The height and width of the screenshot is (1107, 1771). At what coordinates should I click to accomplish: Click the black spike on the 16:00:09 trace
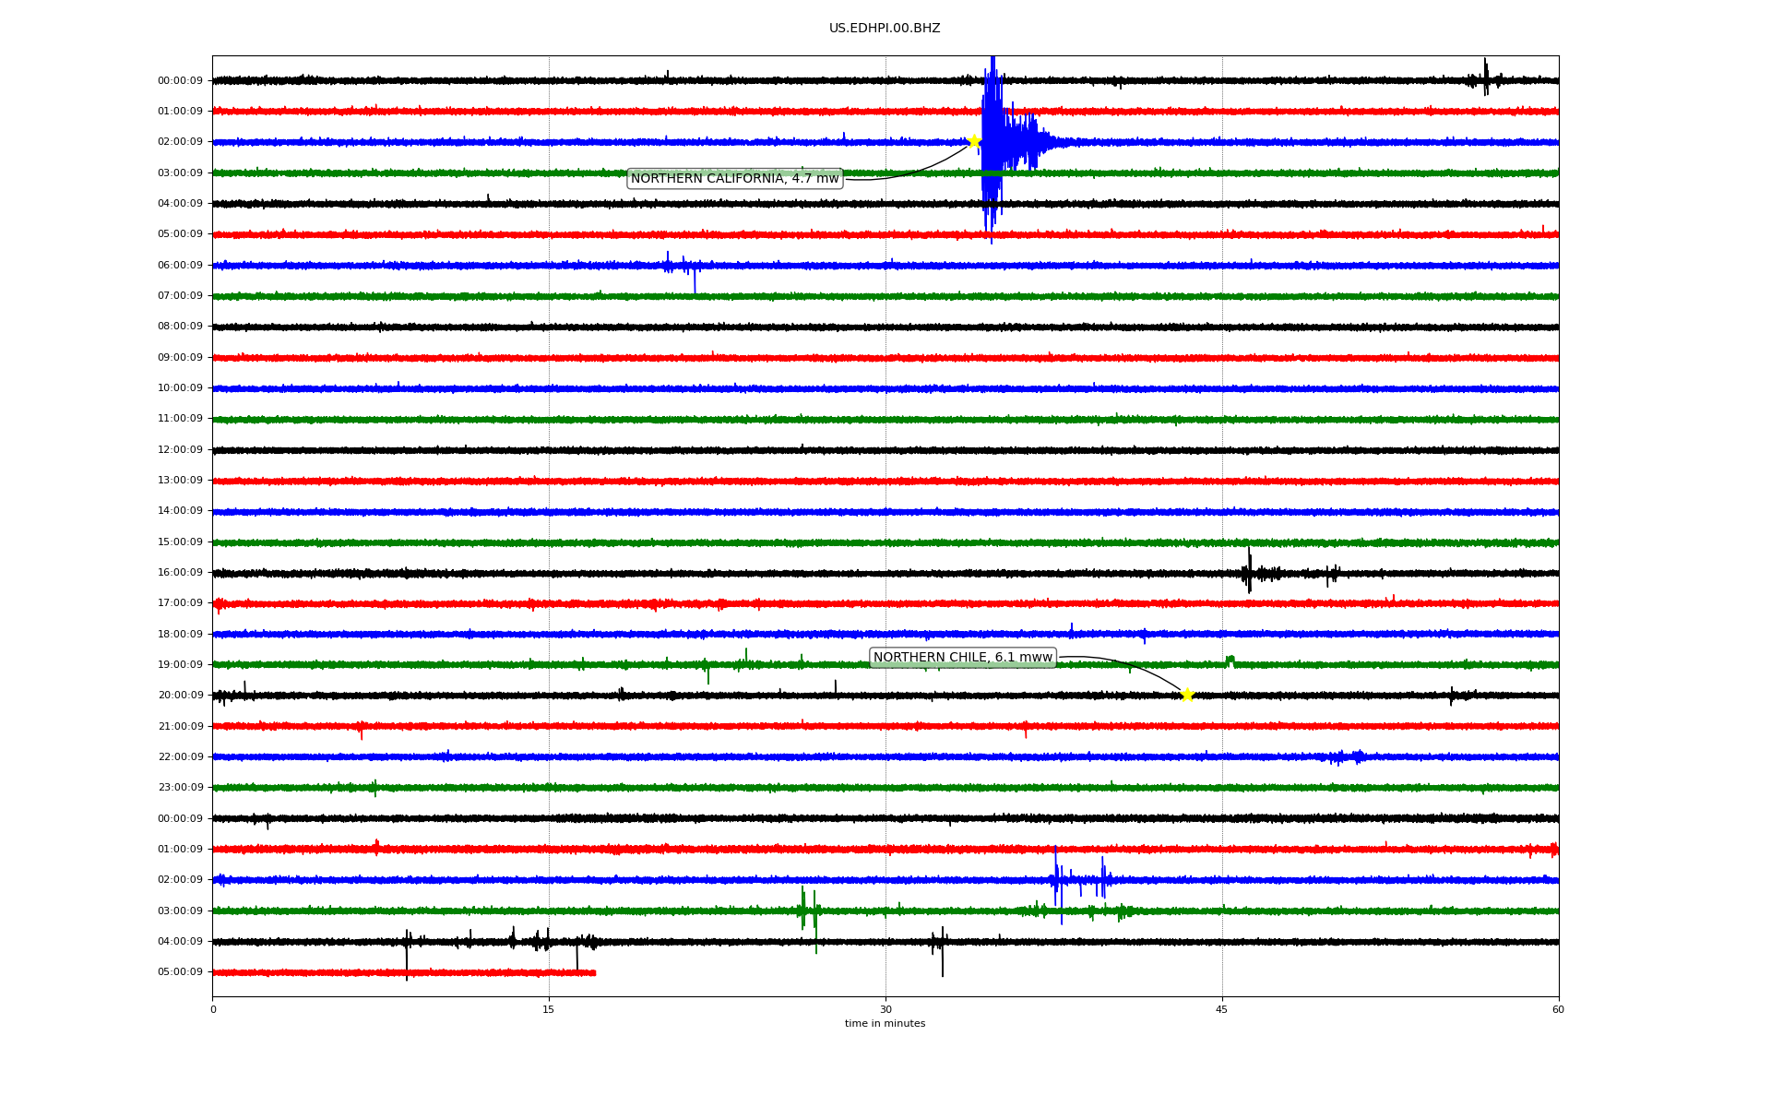[1250, 570]
